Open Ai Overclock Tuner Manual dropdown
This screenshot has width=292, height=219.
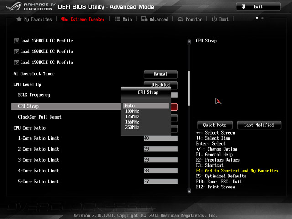pos(161,74)
